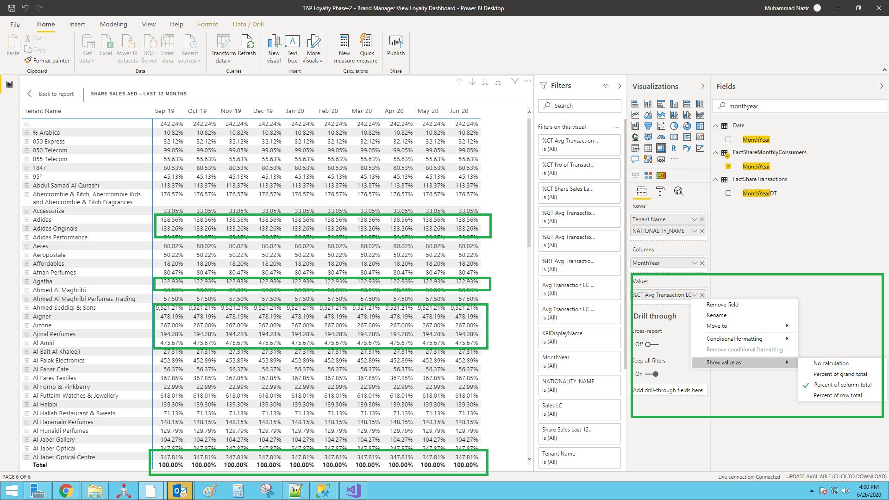Screen dimensions: 889x500
Task: Click the Filters pane search box
Action: click(x=580, y=106)
